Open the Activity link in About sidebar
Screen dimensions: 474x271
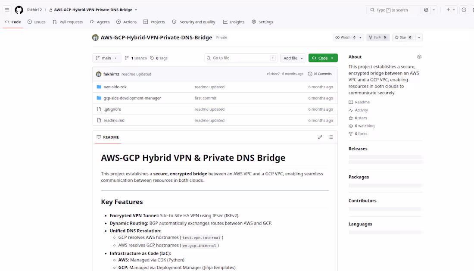[358, 110]
